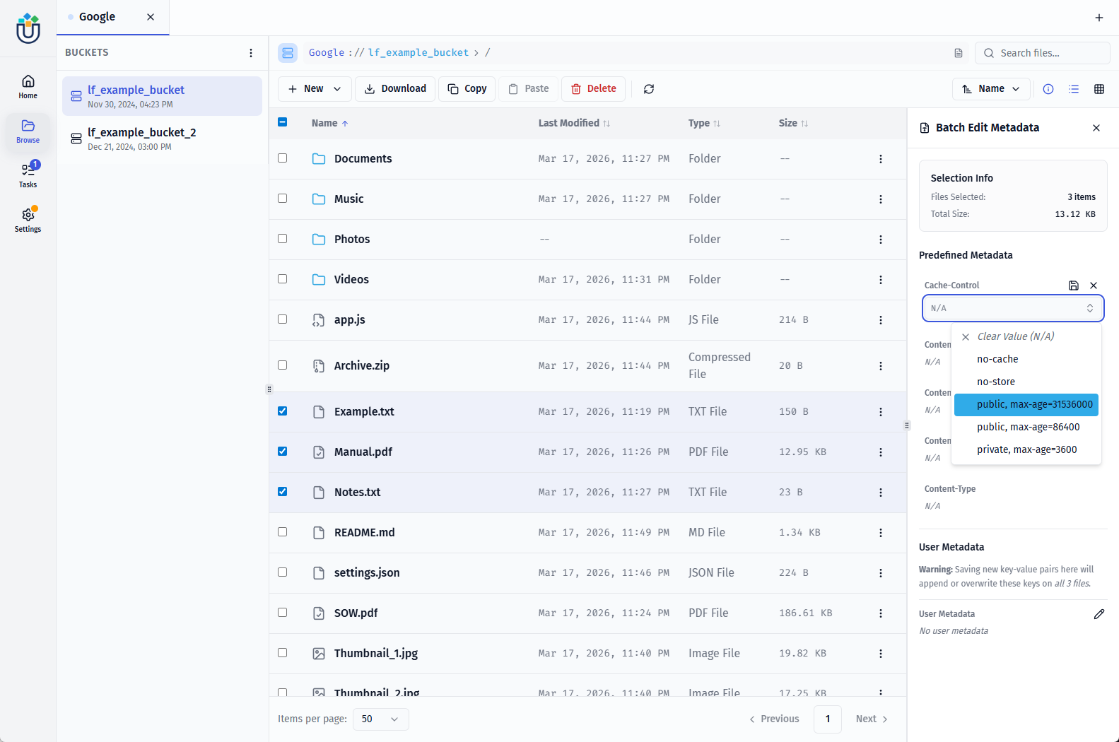Open the Tasks sidebar section
The image size is (1119, 742).
pyautogui.click(x=28, y=176)
